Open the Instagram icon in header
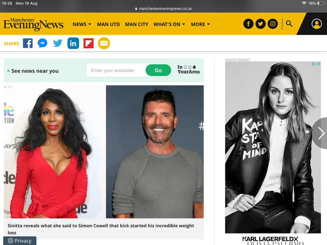The image size is (327, 245). [x=273, y=24]
